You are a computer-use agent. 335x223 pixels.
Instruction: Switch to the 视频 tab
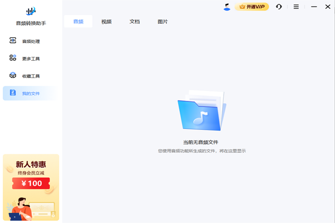coord(106,22)
